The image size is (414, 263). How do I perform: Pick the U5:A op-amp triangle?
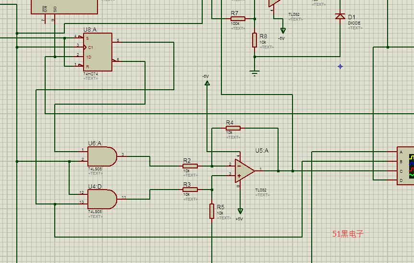pyautogui.click(x=244, y=170)
